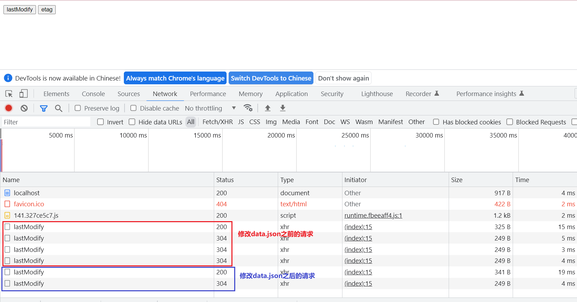Viewport: 577px width, 302px height.
Task: Open the Memory tab
Action: 250,94
